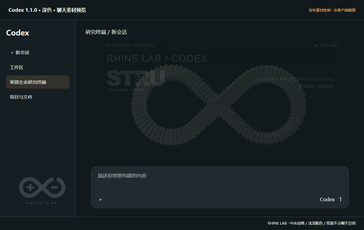Viewport: 364px width, 230px height.
Task: Click the Codex 1.1.0 header title
Action: pos(47,10)
